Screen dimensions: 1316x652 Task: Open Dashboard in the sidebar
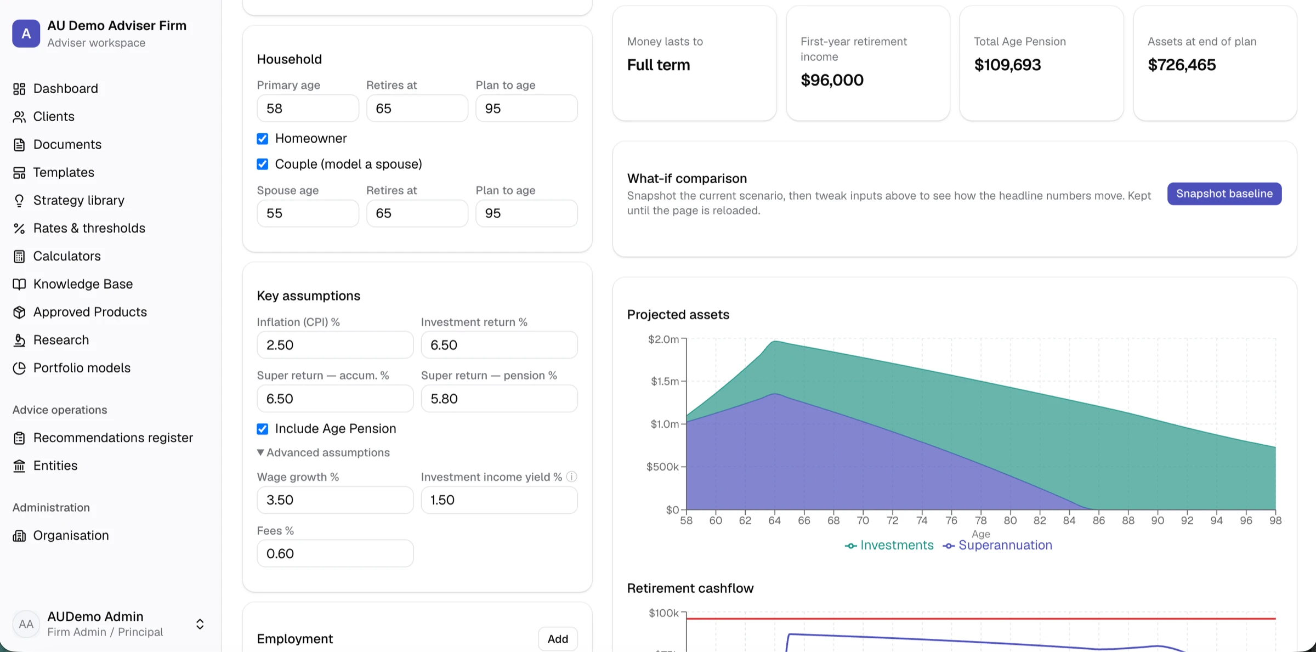66,89
